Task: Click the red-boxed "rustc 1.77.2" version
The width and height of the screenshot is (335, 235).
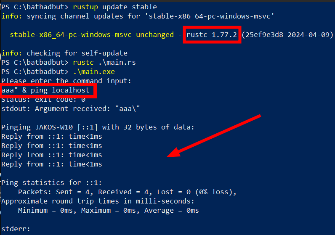Action: (x=212, y=35)
